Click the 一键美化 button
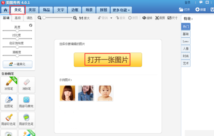The height and width of the screenshot is (136, 214). 17,64
